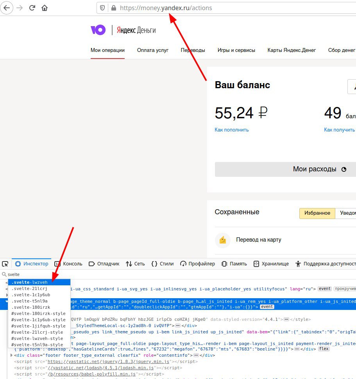Select #svelte-21lcrj-style suggestion
This screenshot has height=379, width=356.
39,333
